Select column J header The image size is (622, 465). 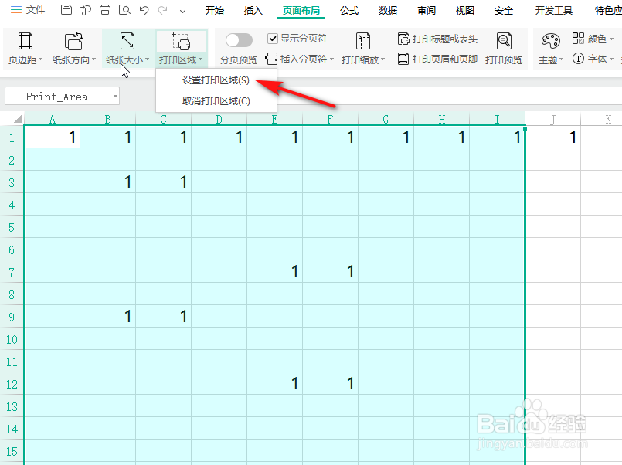coord(553,119)
